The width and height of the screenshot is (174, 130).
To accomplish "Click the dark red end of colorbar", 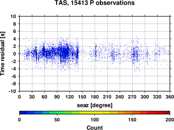I will (166, 113).
